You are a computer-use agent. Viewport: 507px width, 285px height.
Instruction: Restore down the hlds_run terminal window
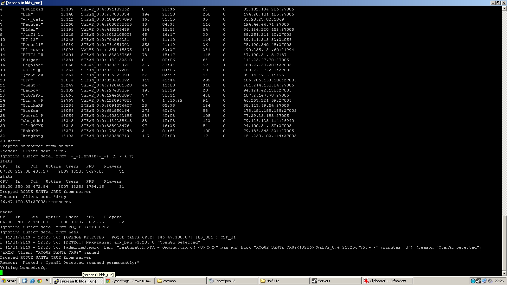498,3
